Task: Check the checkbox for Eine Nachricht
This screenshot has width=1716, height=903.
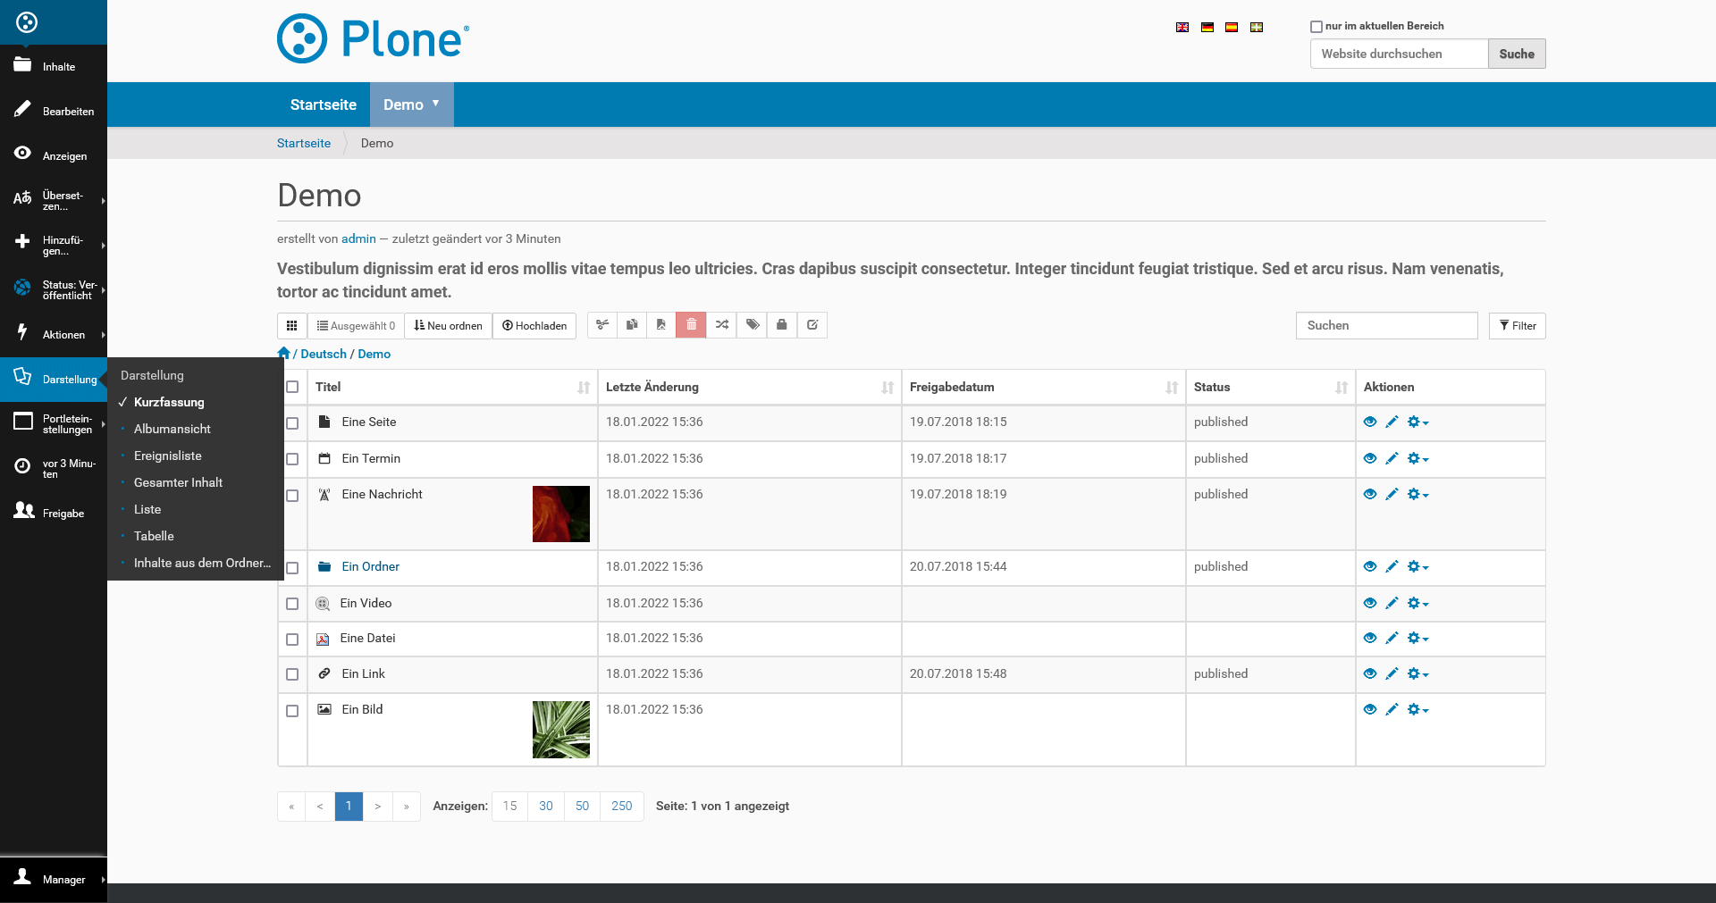Action: pos(292,496)
